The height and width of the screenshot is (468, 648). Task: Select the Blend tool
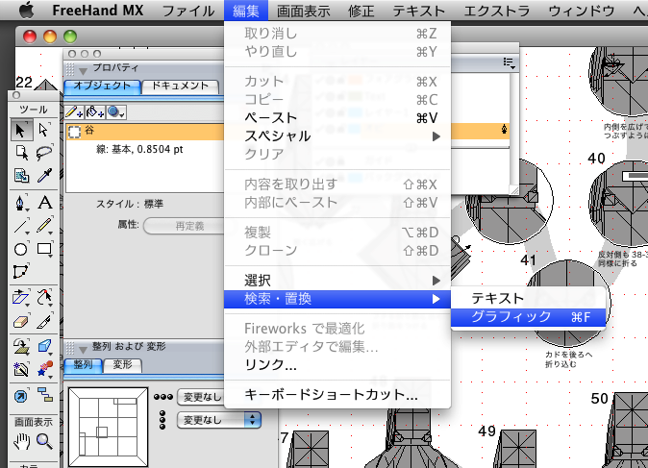click(x=44, y=369)
